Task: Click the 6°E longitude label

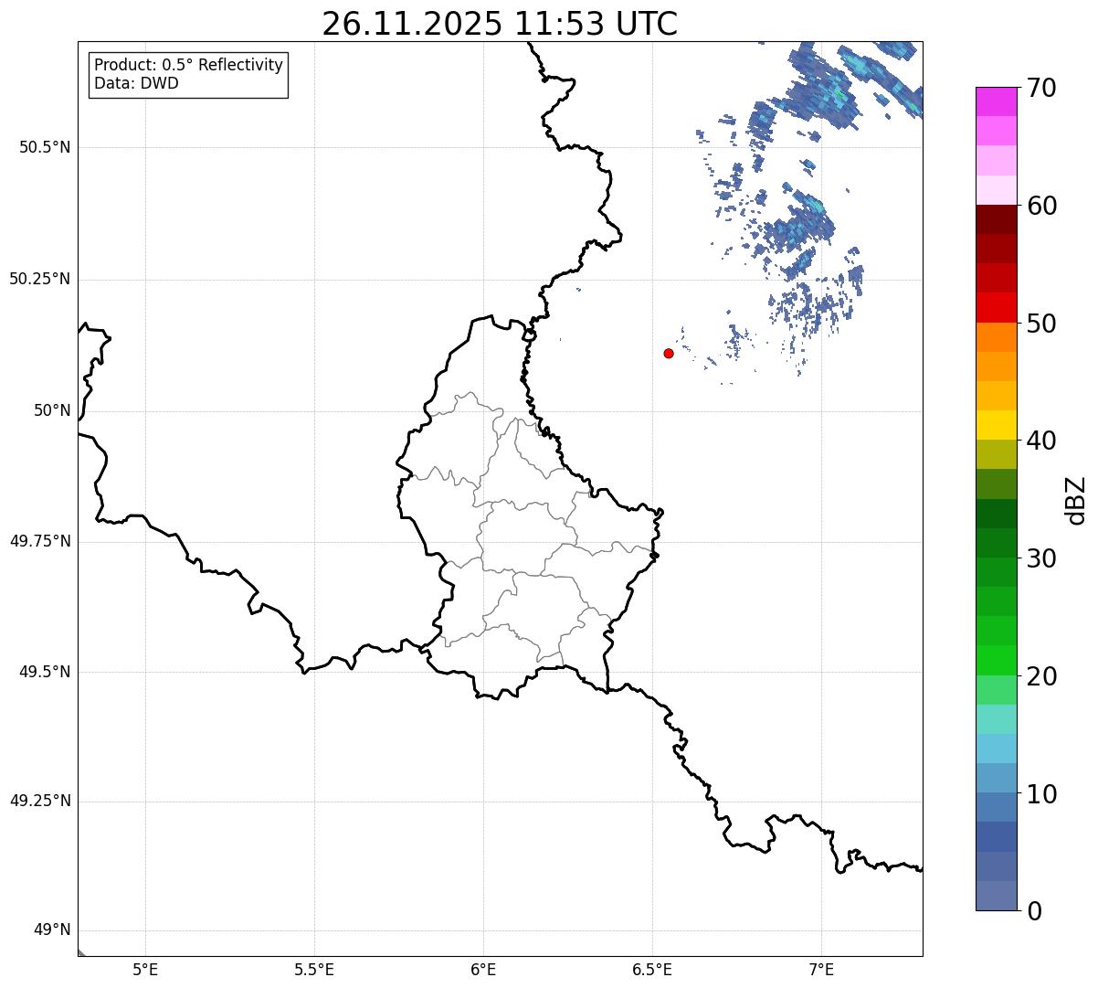Action: (x=483, y=970)
